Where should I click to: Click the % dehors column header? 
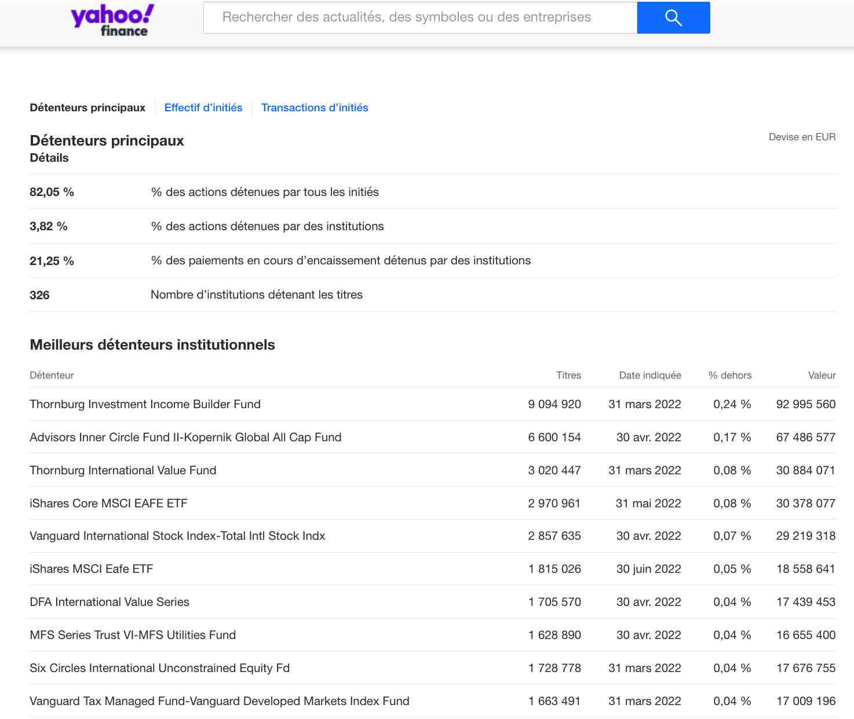730,375
